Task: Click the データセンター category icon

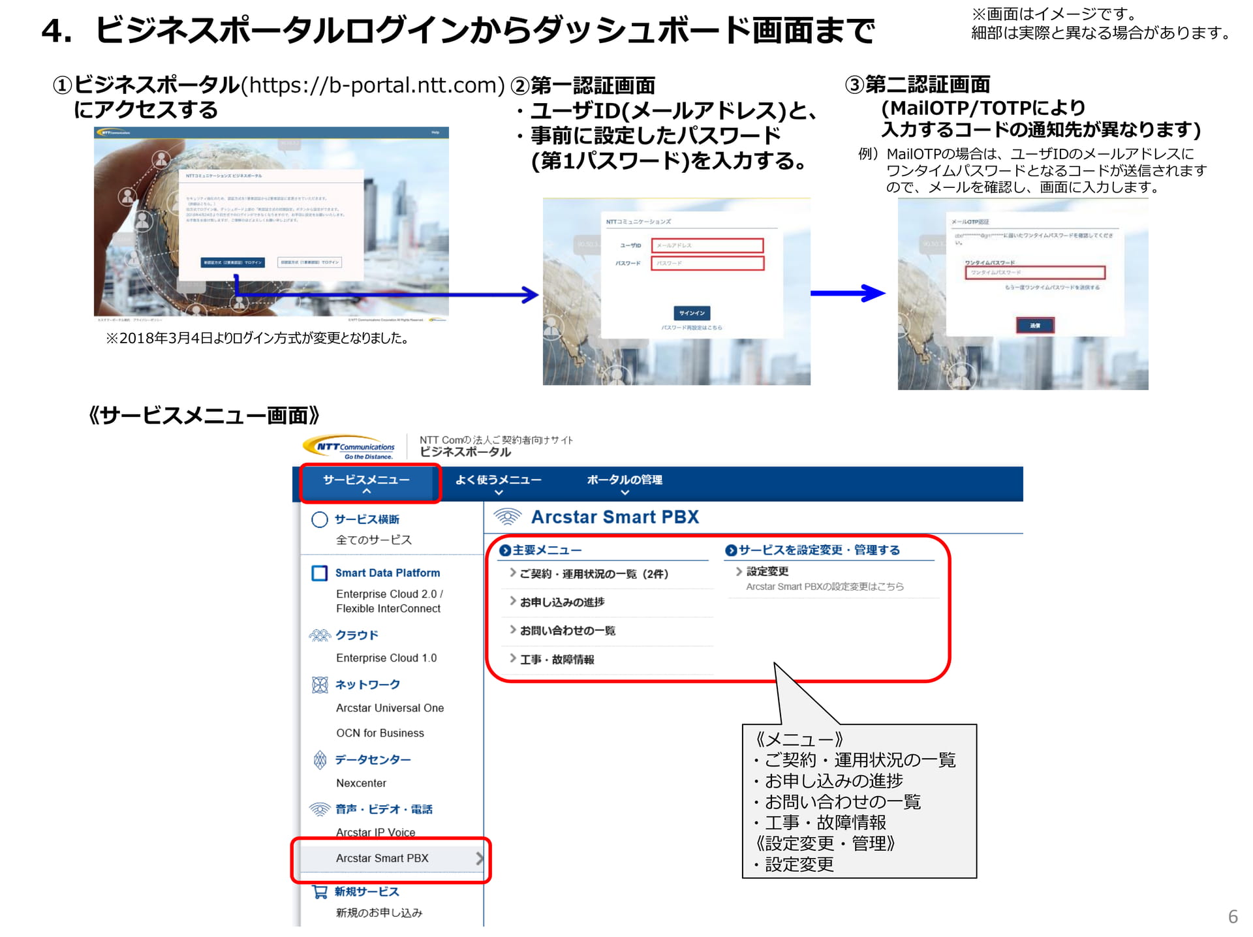Action: click(320, 760)
